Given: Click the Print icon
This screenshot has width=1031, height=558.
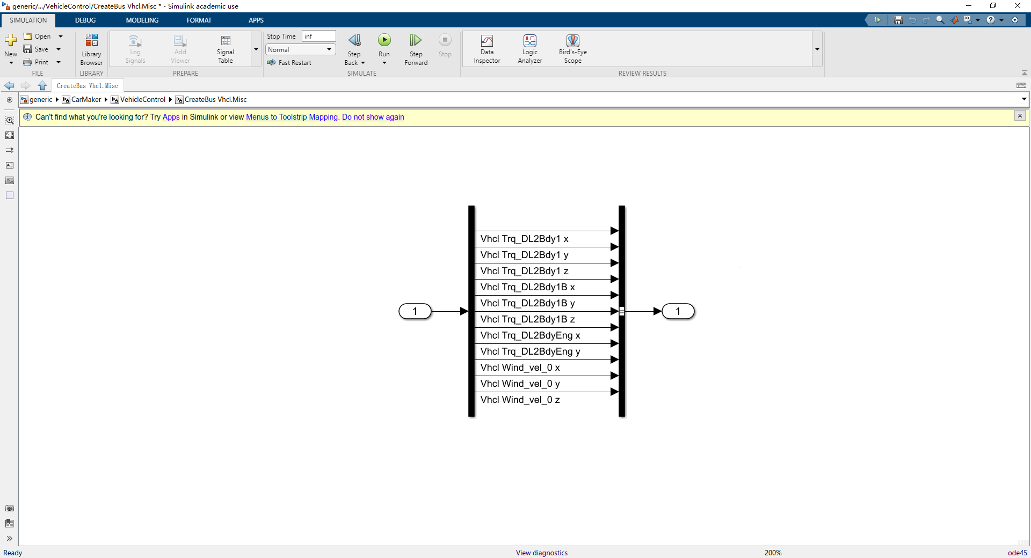Looking at the screenshot, I should coord(27,62).
